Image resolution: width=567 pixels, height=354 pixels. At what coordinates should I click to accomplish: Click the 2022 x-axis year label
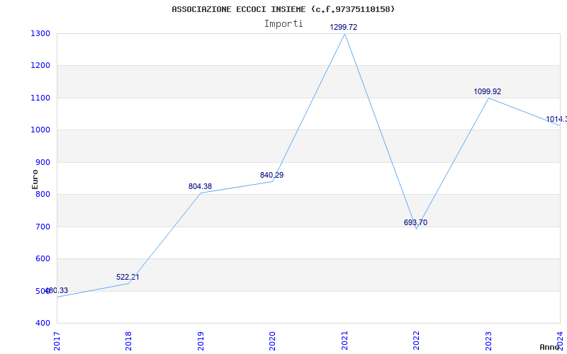pyautogui.click(x=416, y=341)
